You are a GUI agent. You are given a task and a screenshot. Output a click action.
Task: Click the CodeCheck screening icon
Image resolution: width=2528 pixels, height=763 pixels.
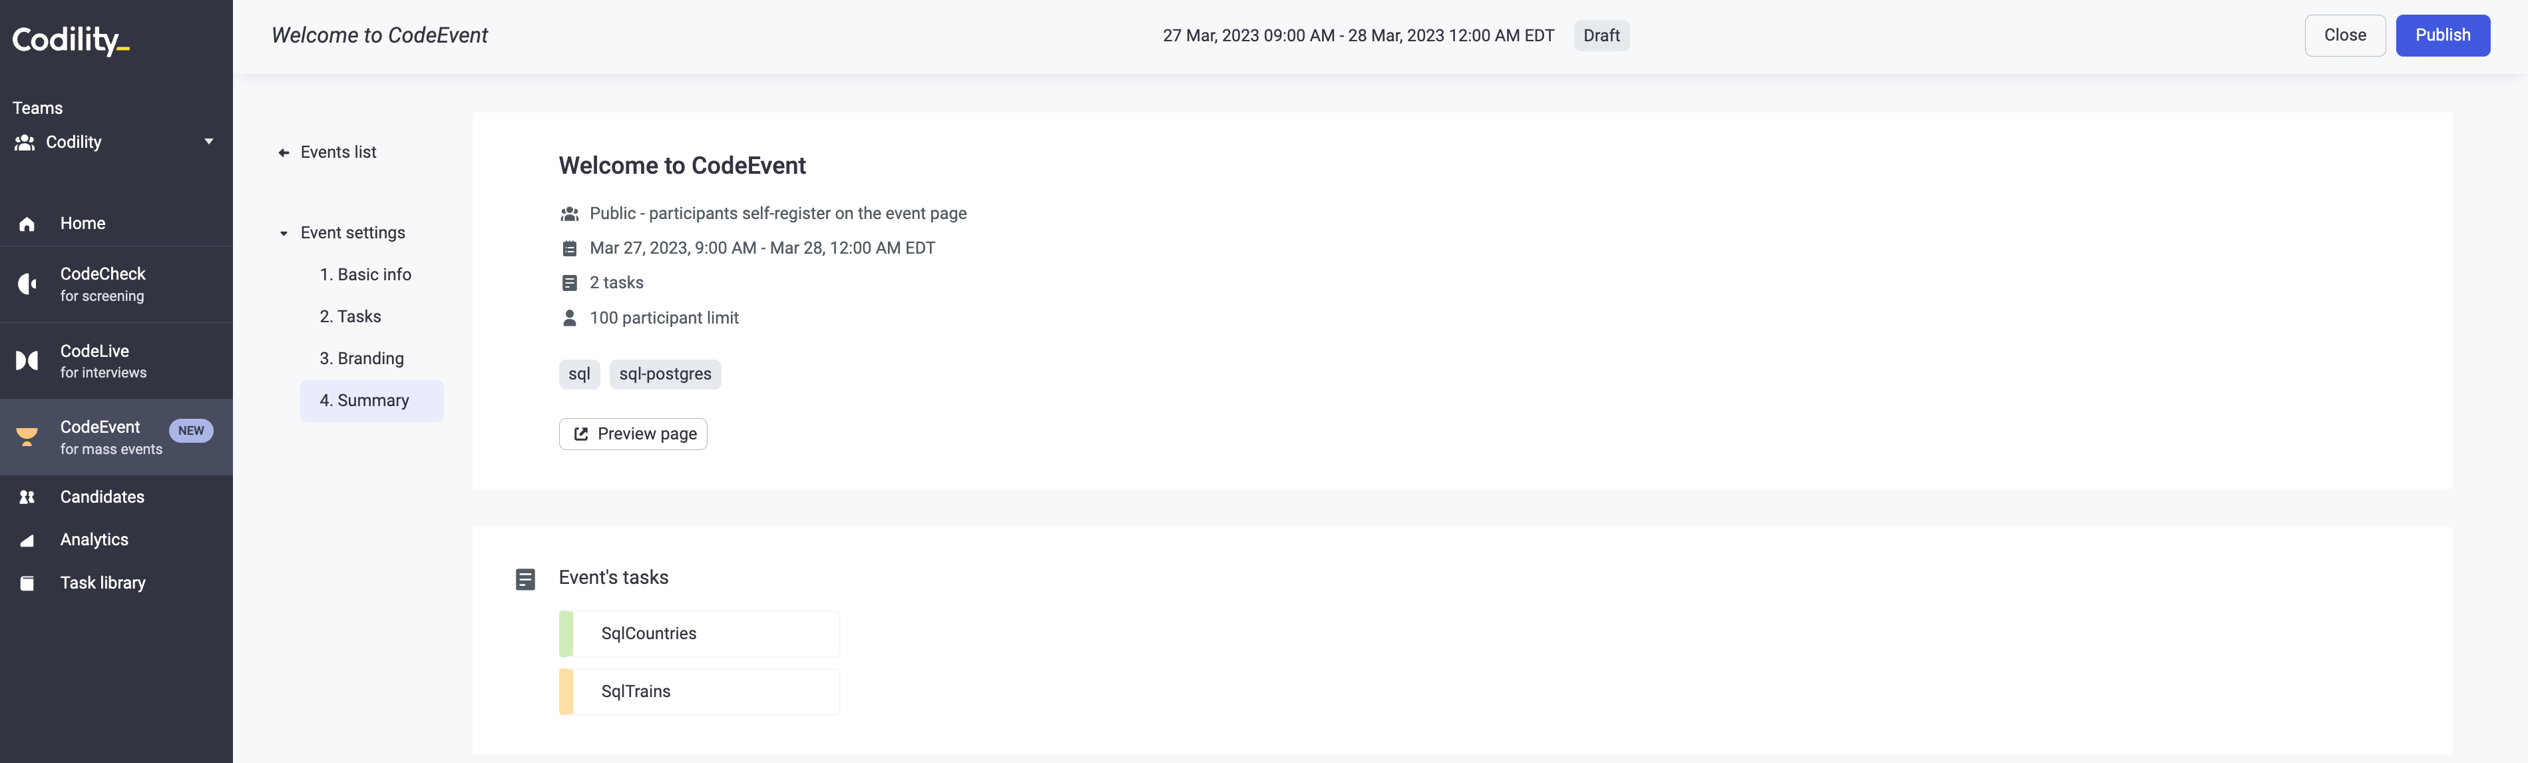tap(27, 285)
